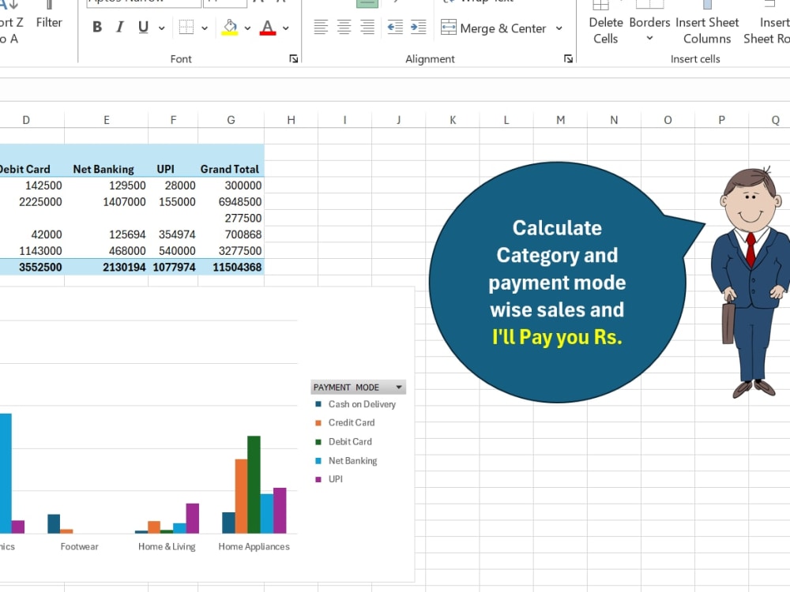
Task: Align text left
Action: point(321,27)
